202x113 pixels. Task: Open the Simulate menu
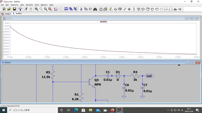(x=29, y=5)
